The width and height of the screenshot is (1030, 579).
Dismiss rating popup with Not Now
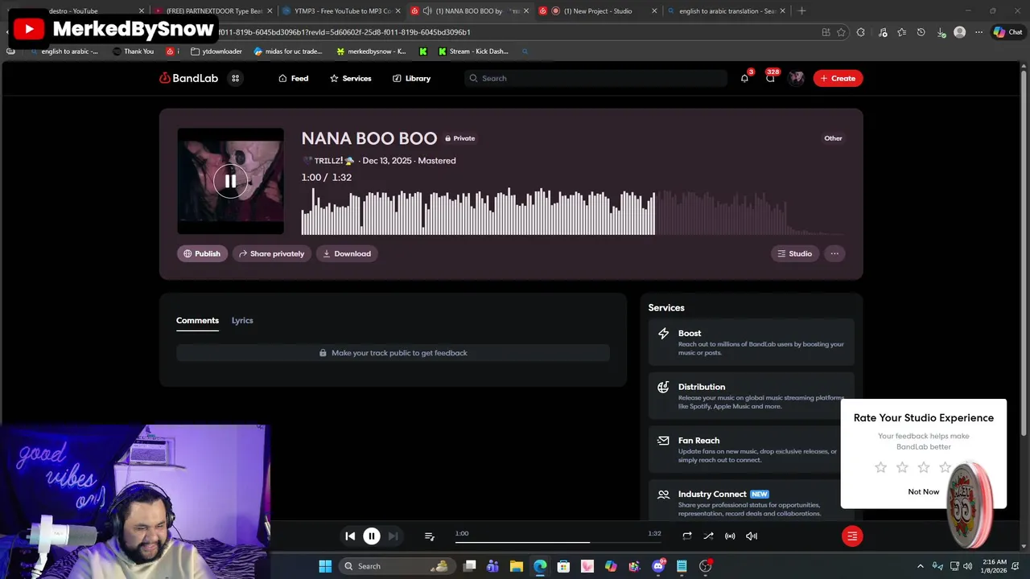tap(923, 491)
